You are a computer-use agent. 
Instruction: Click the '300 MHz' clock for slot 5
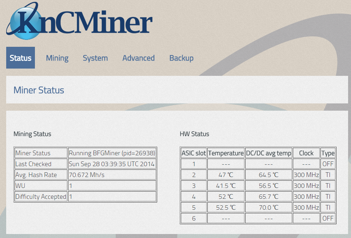click(306, 208)
